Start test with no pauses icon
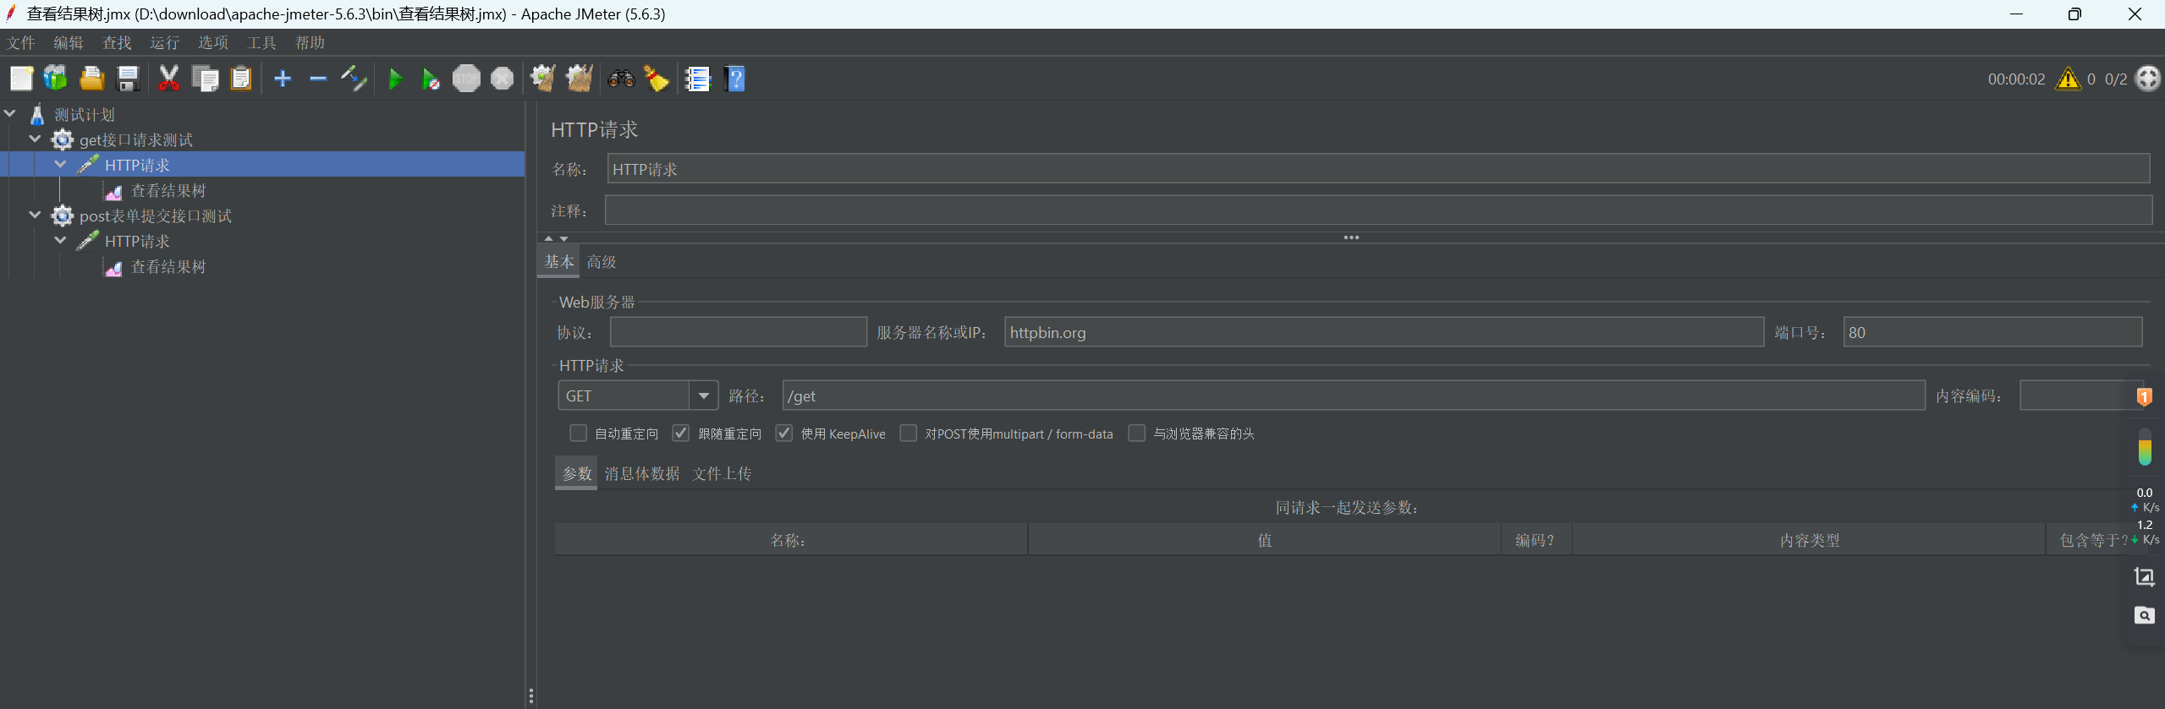Image resolution: width=2165 pixels, height=709 pixels. click(431, 79)
